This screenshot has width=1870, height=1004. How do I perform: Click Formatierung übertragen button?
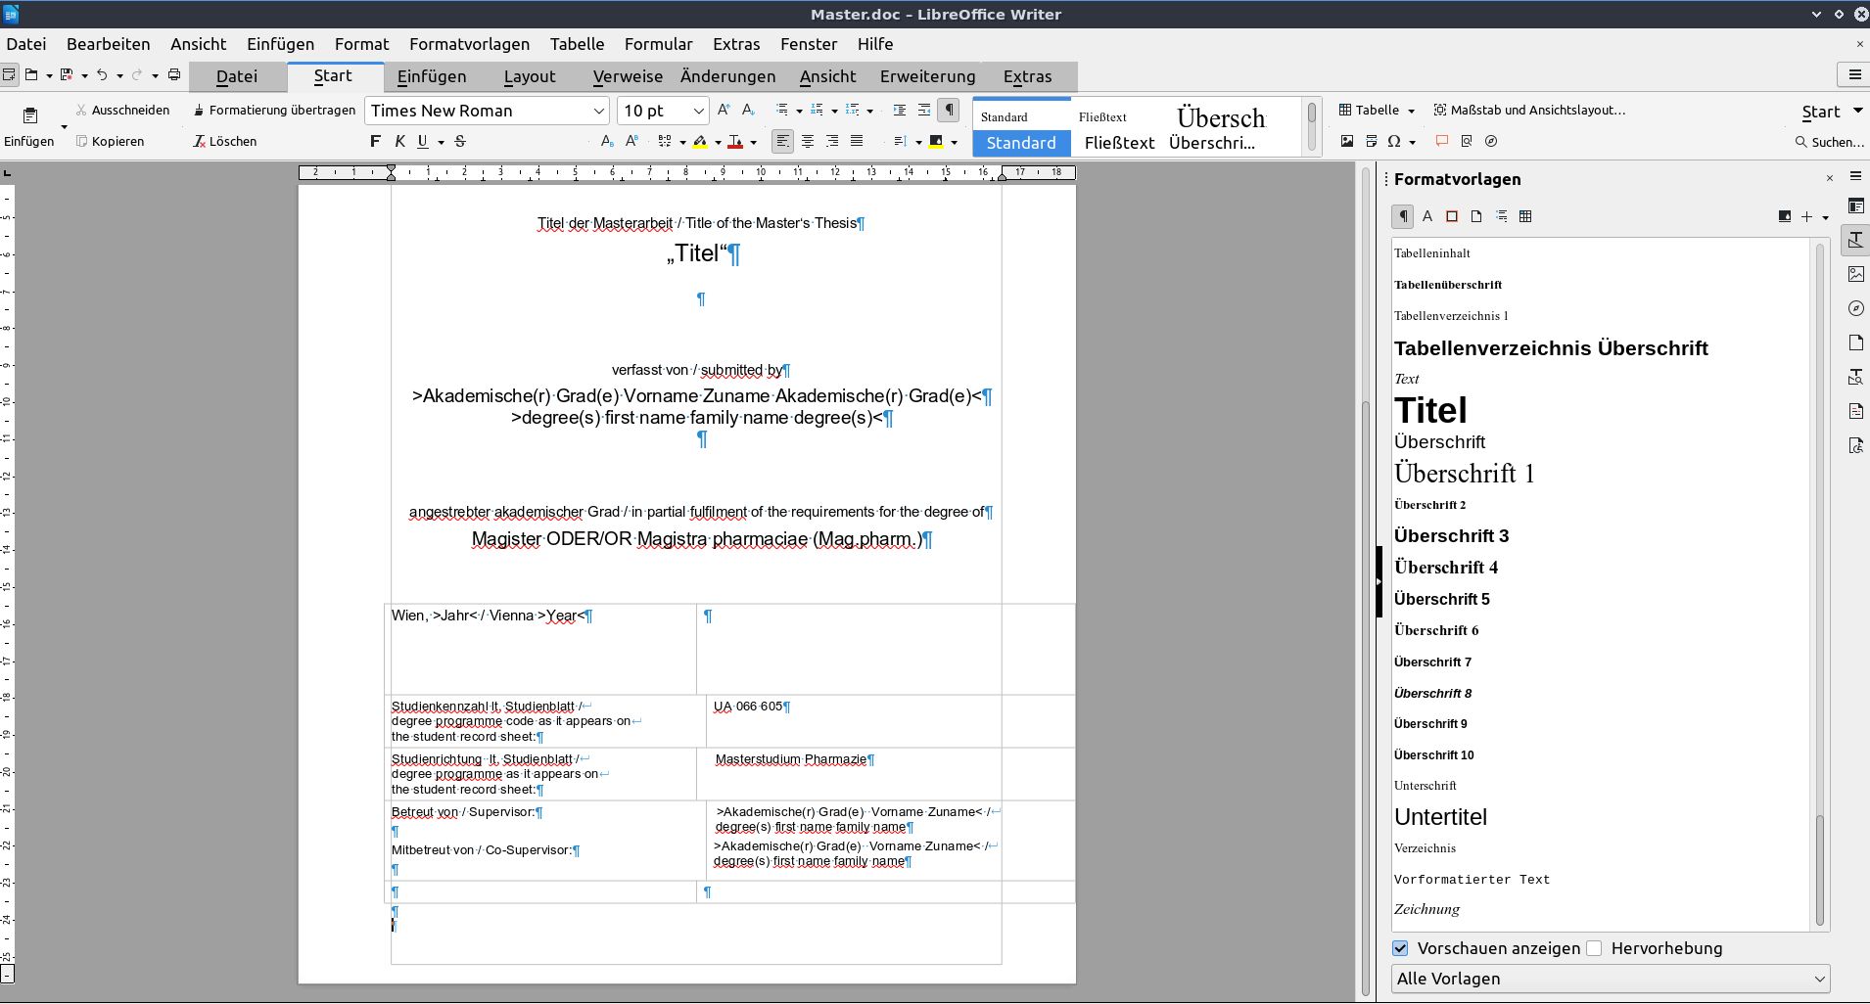274,111
